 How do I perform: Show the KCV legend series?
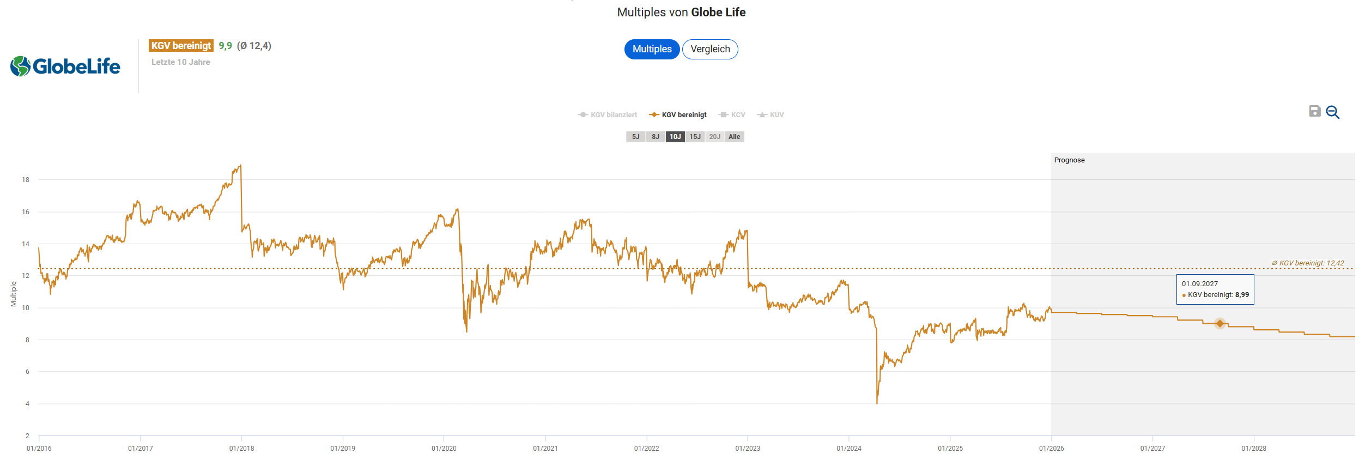coord(732,115)
